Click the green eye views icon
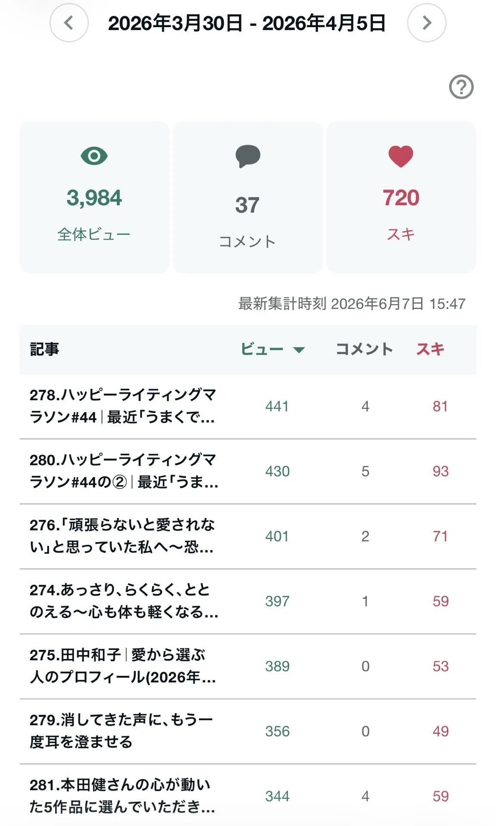 [x=94, y=156]
